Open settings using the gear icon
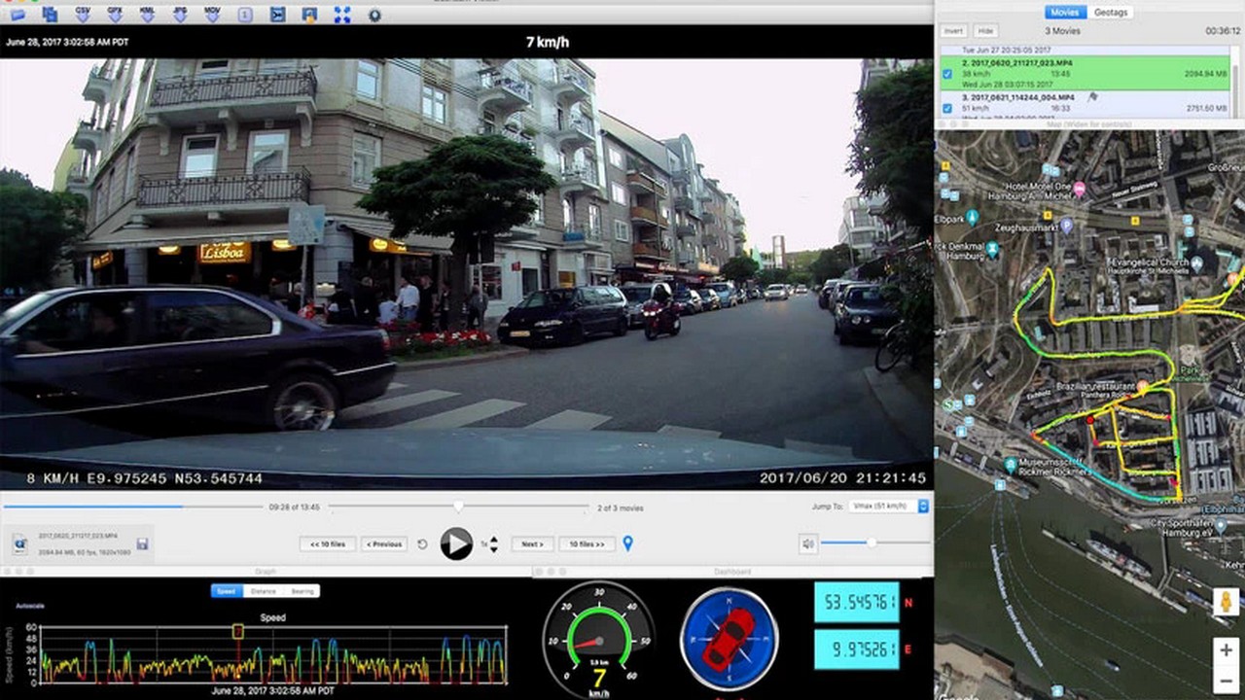 point(374,14)
